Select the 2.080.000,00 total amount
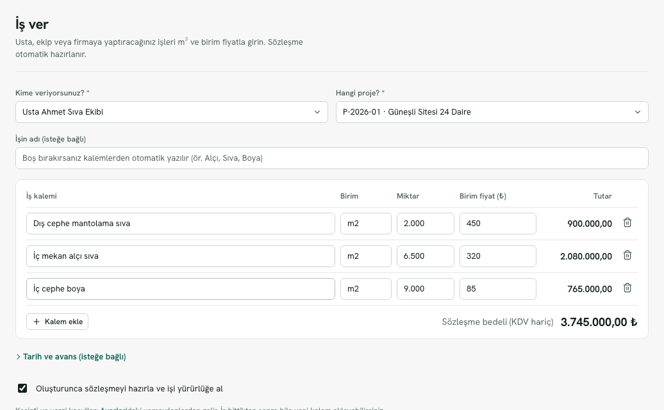Viewport: 664px width, 410px height. click(x=586, y=256)
